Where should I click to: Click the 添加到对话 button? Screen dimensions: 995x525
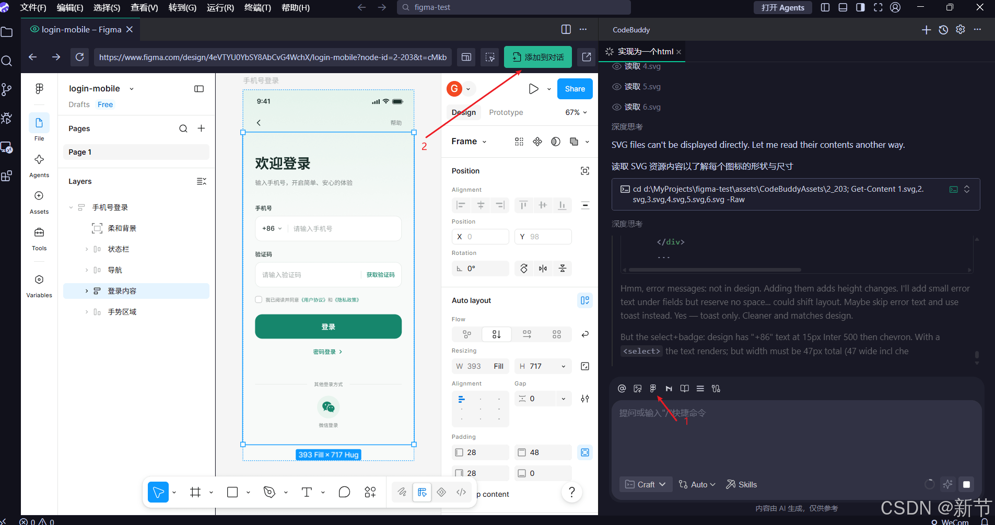pos(538,57)
